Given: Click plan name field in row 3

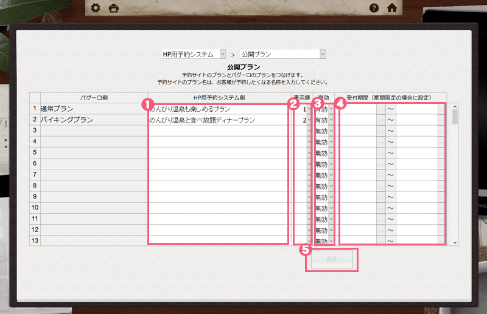Looking at the screenshot, I should coord(219,131).
